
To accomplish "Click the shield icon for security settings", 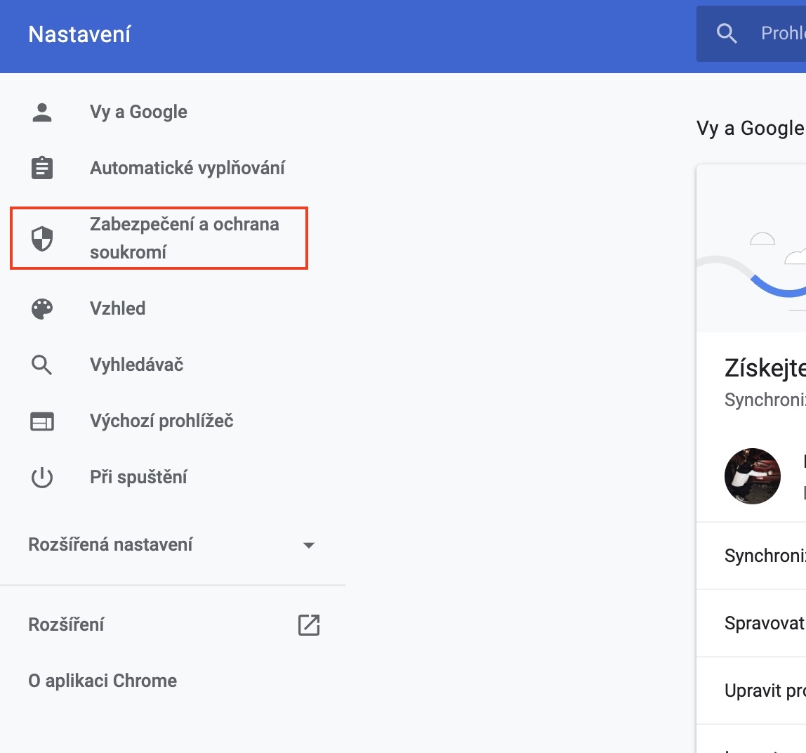I will (42, 239).
